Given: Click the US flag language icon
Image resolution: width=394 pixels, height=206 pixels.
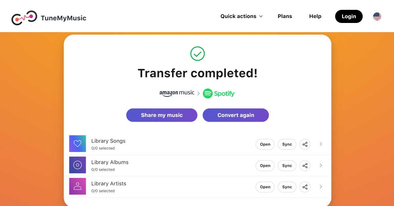Looking at the screenshot, I should pyautogui.click(x=377, y=16).
